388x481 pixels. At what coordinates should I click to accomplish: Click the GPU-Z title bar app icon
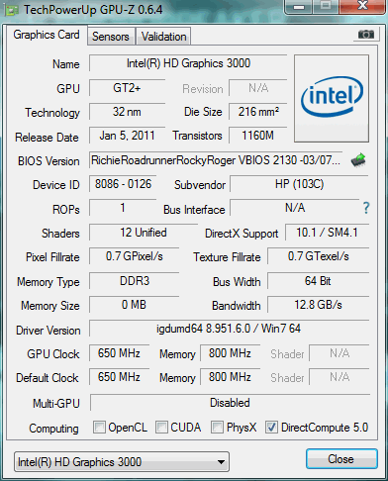pyautogui.click(x=12, y=11)
